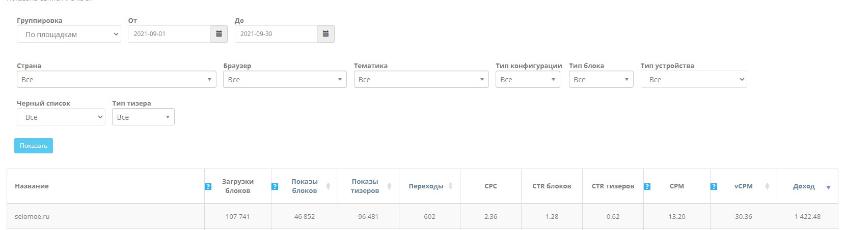
Task: Sort by Показы блоков column arrows
Action: (328, 186)
